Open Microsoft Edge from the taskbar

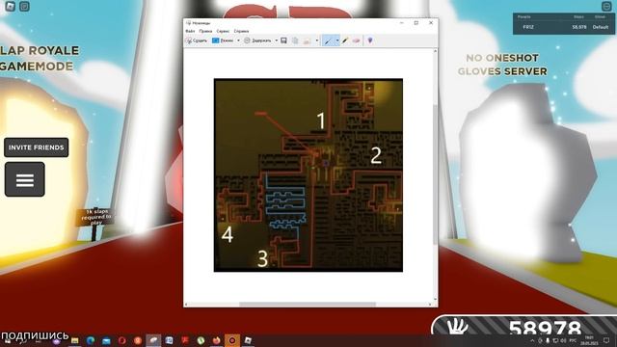[x=91, y=340]
